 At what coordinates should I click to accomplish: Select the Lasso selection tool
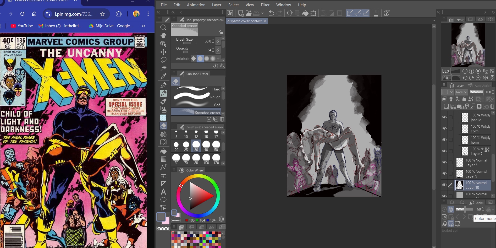163,60
